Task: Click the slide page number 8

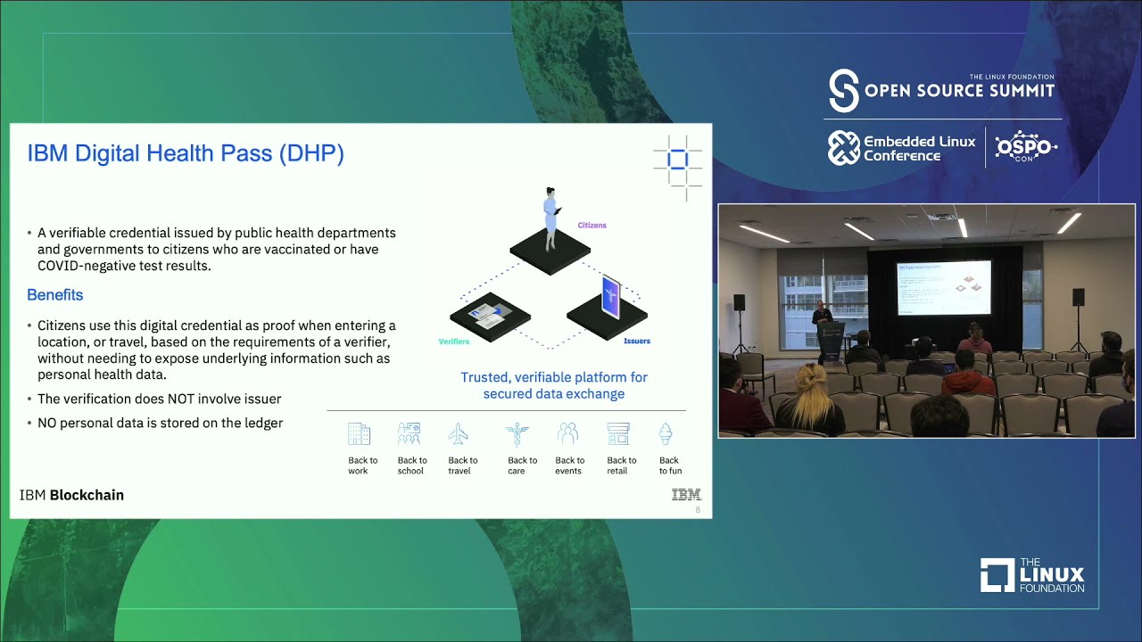Action: [x=698, y=511]
